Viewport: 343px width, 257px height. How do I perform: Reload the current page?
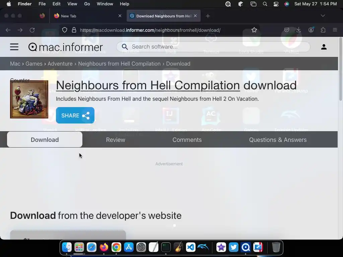[32, 30]
